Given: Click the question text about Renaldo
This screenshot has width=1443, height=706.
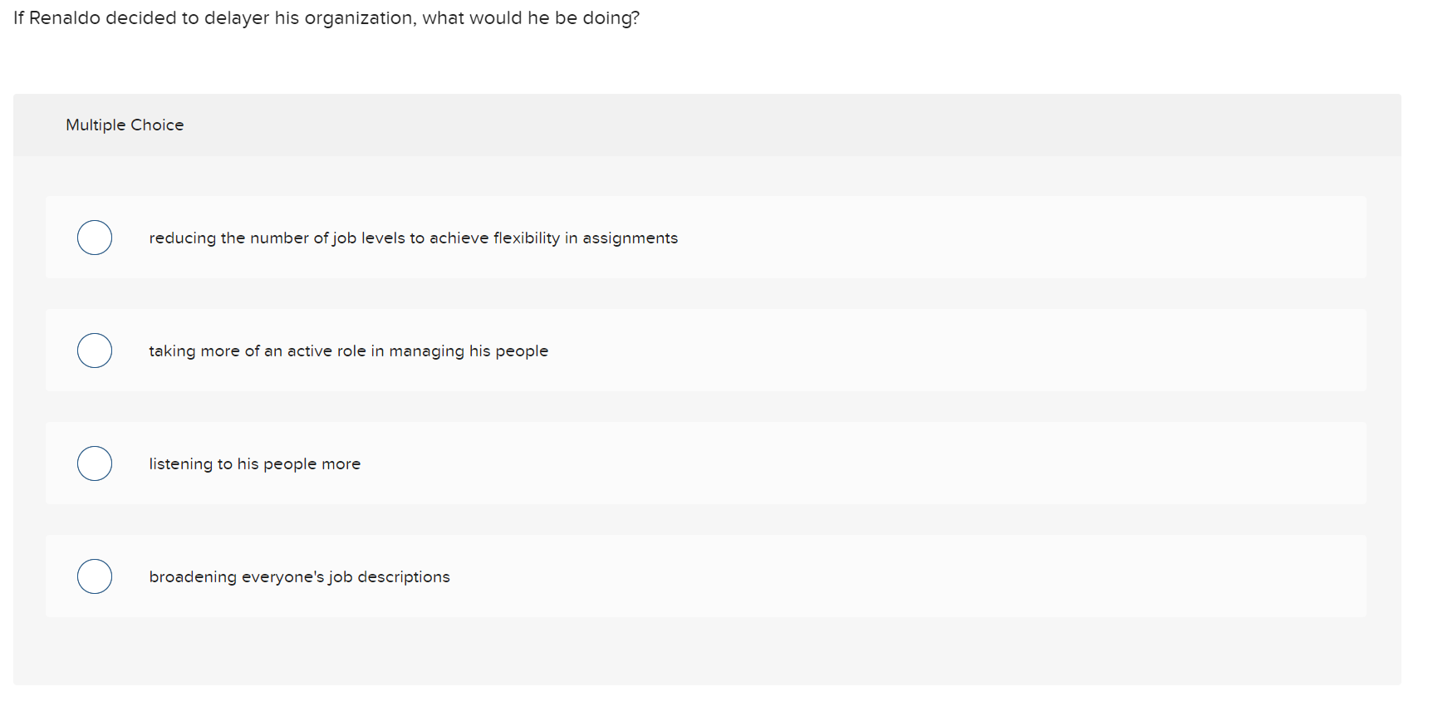Looking at the screenshot, I should coord(326,18).
